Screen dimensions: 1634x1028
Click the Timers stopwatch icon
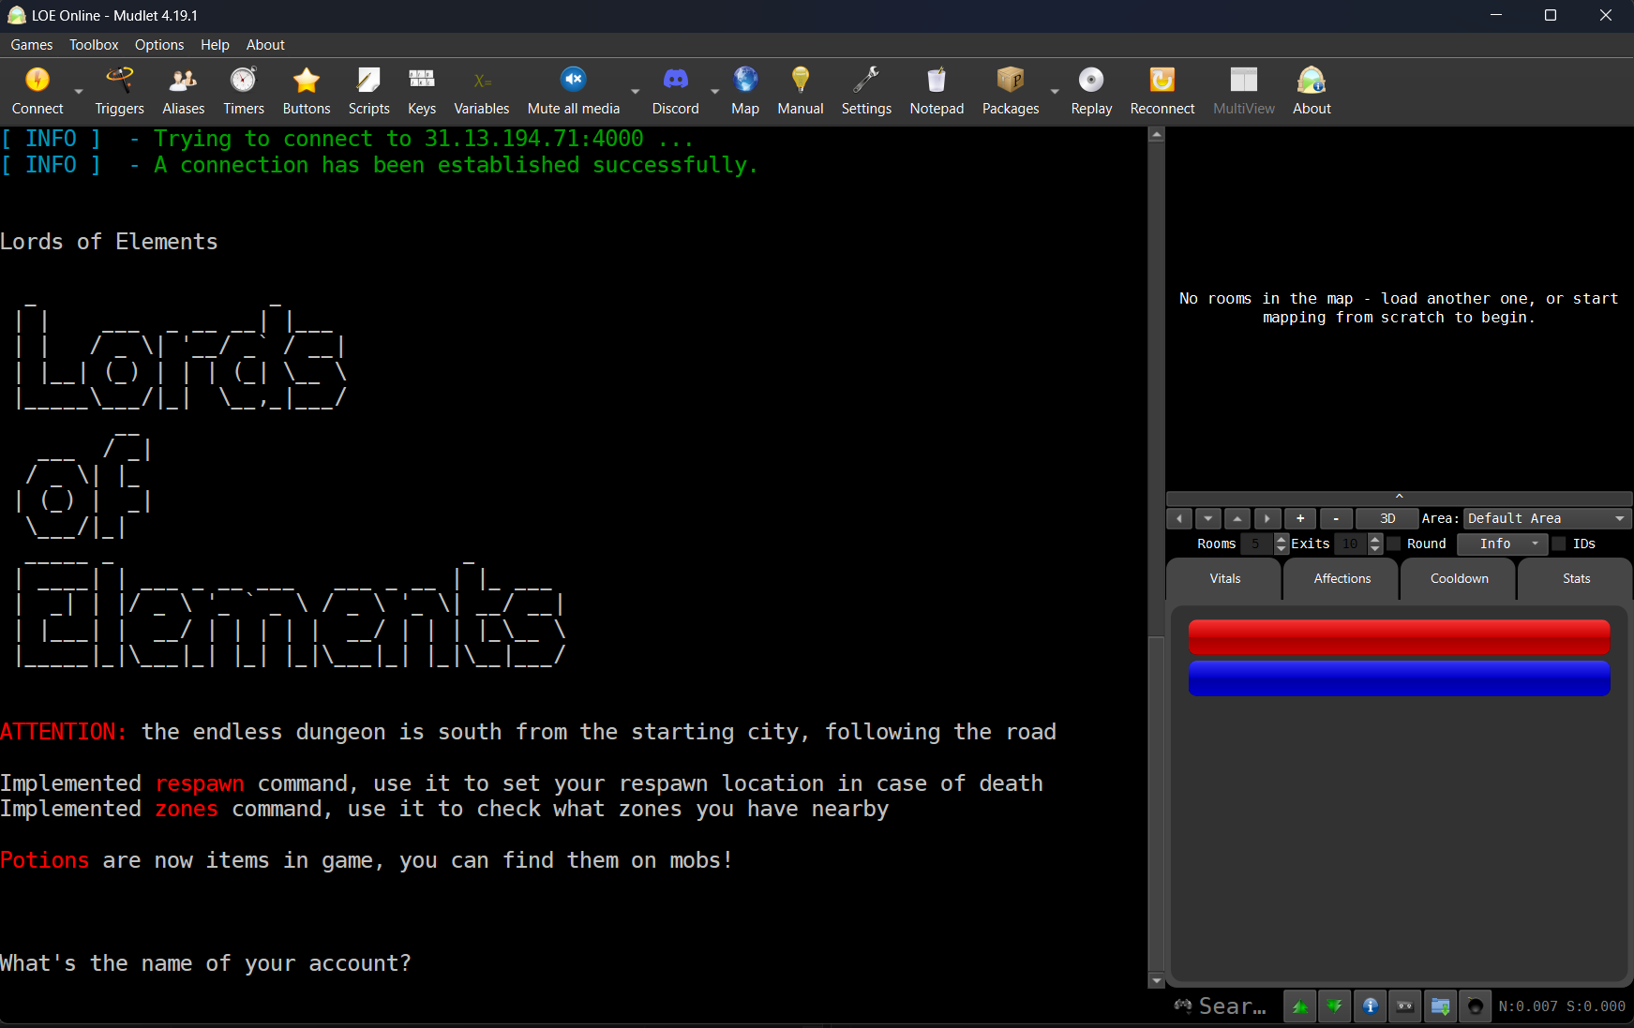(243, 82)
